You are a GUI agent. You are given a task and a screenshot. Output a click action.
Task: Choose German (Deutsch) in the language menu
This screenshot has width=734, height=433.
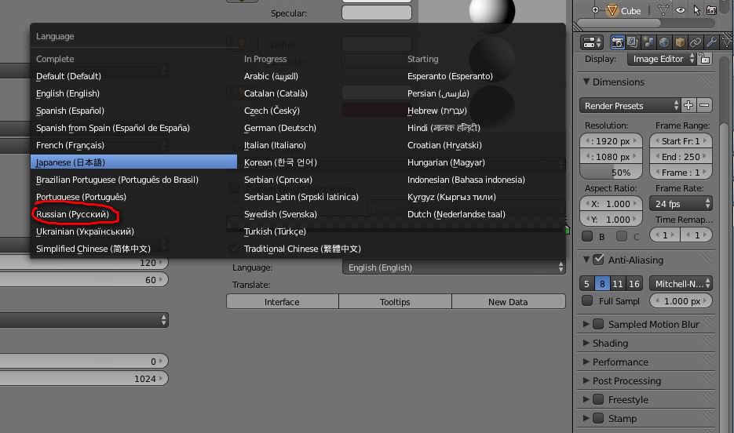click(279, 128)
